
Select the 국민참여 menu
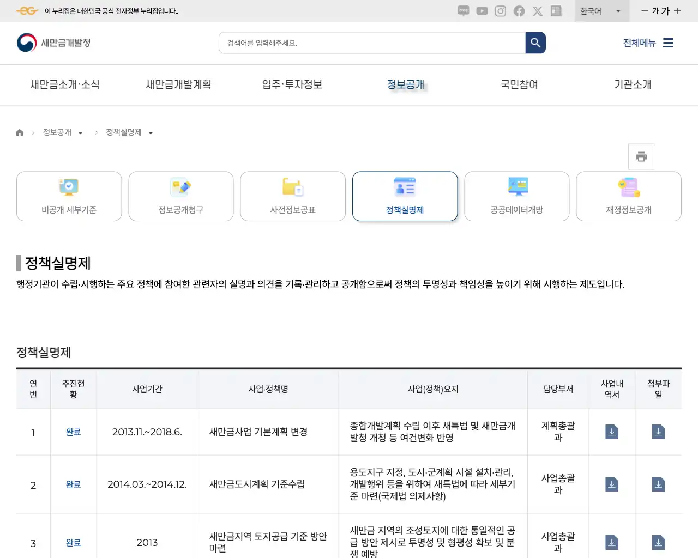[x=519, y=84]
